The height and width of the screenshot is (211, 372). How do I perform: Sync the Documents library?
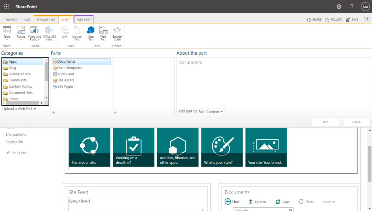click(282, 202)
